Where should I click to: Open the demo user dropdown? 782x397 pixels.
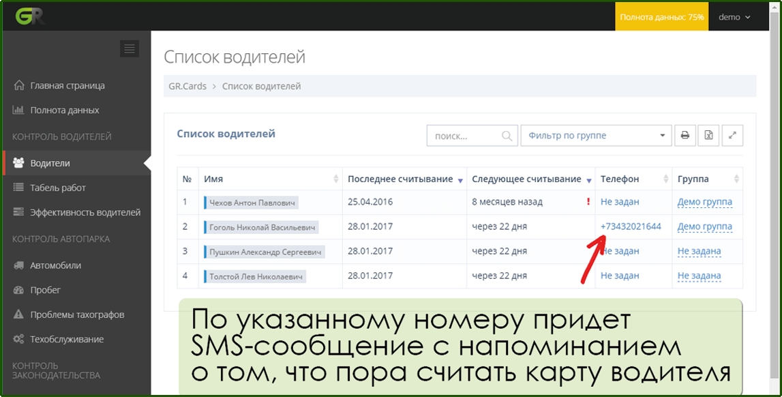[734, 17]
